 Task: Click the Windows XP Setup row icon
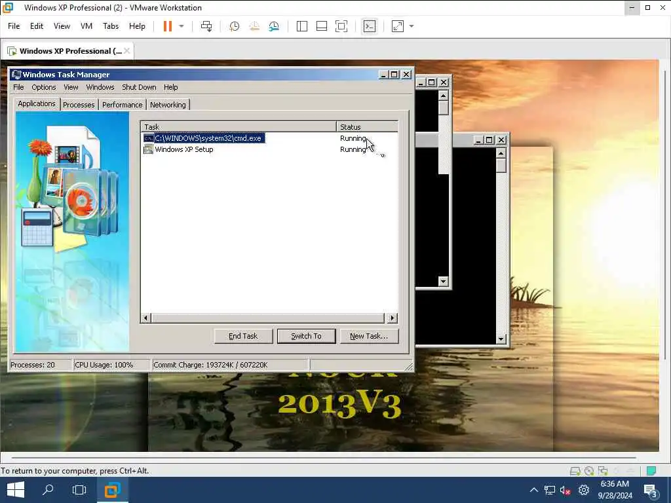pyautogui.click(x=148, y=149)
